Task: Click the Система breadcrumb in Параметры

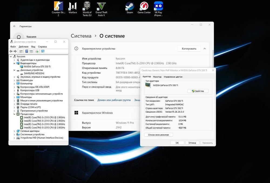Action: click(x=81, y=36)
